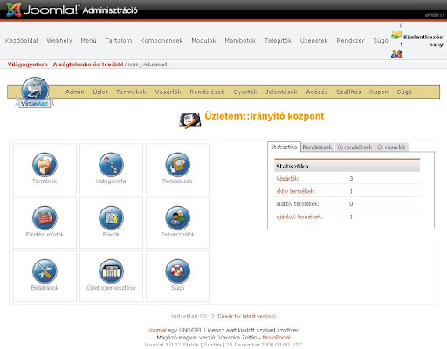Viewport: 447px width, 349px height.
Task: Open Súgó in the VirtueMart bar
Action: click(x=404, y=92)
